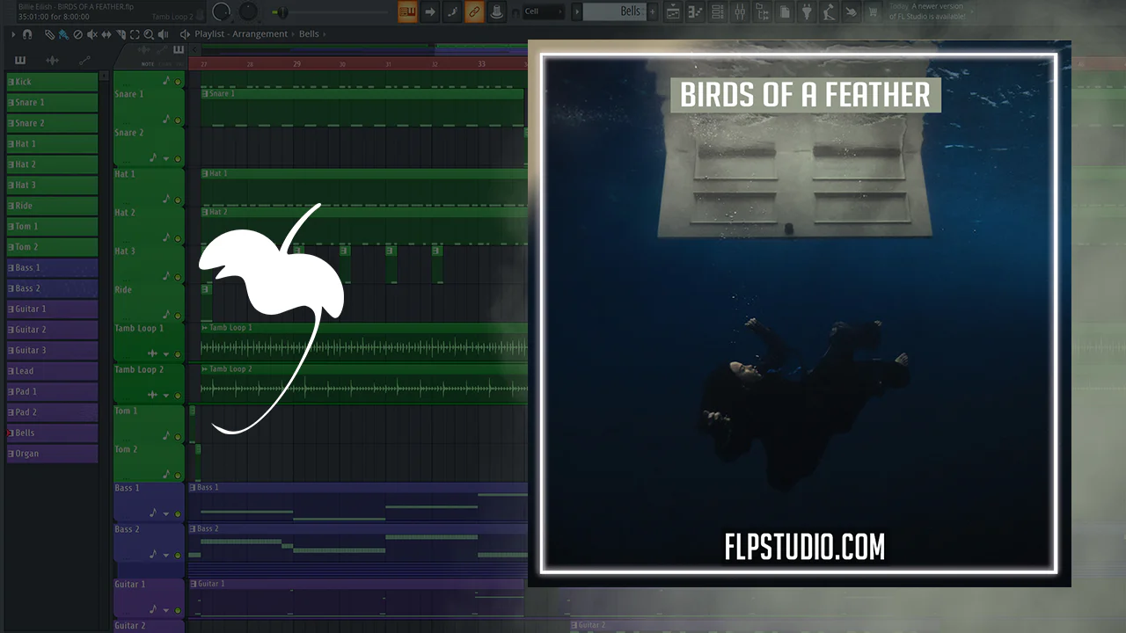The width and height of the screenshot is (1126, 633).
Task: Select the Tom 1 pattern in the picker
Action: point(52,227)
